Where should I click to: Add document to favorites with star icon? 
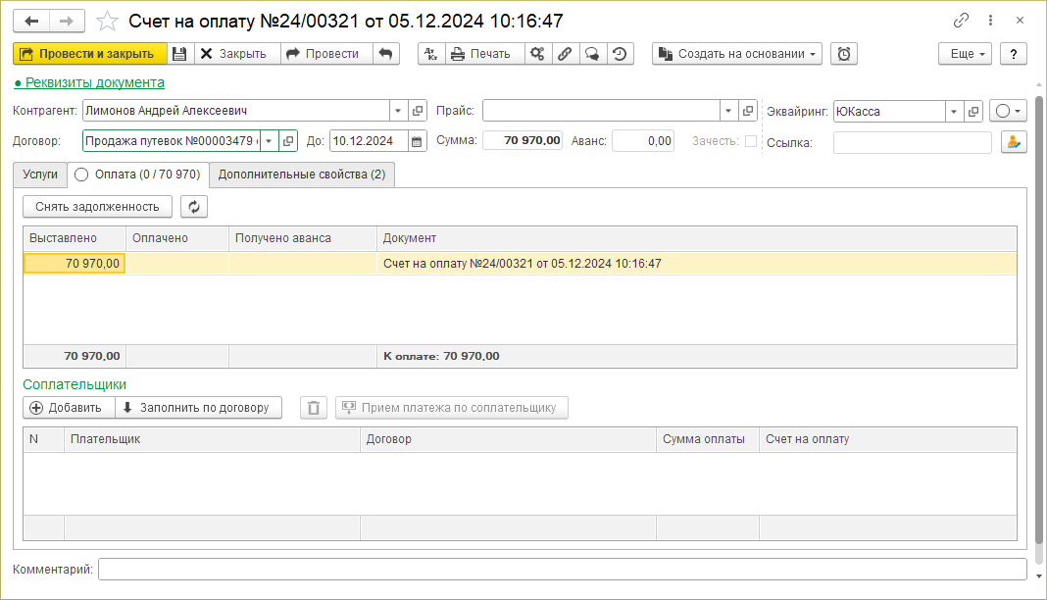pyautogui.click(x=108, y=21)
